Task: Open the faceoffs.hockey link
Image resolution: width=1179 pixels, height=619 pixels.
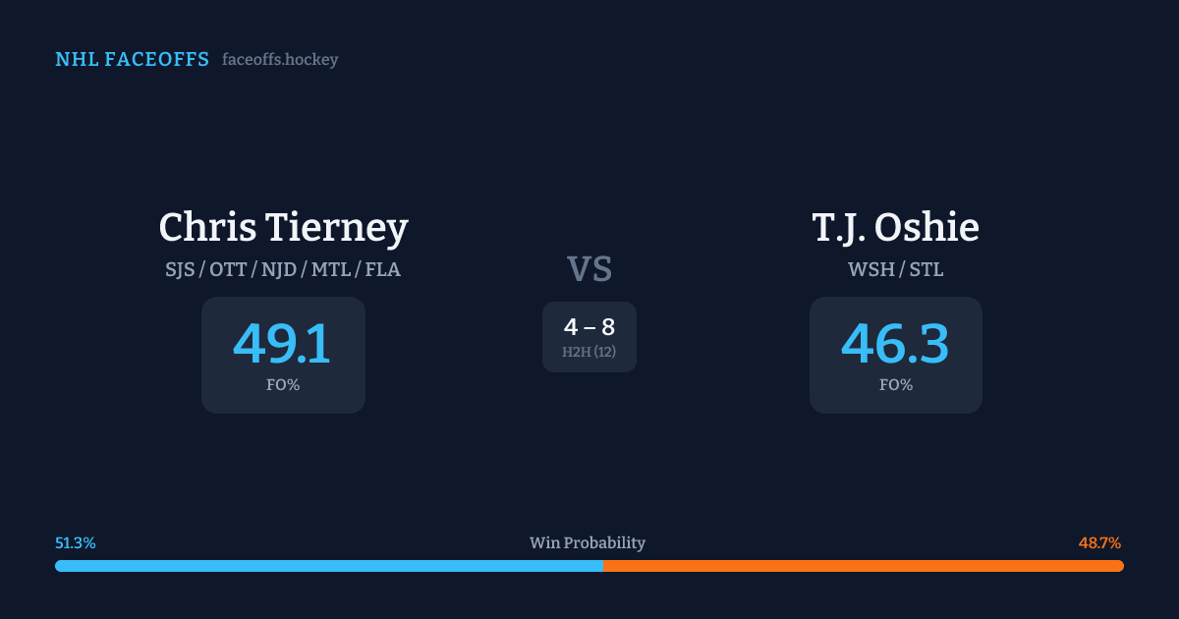Action: [x=280, y=60]
